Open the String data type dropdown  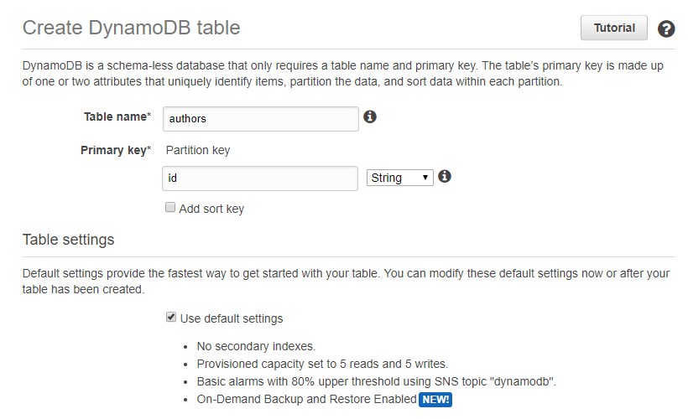coord(399,178)
